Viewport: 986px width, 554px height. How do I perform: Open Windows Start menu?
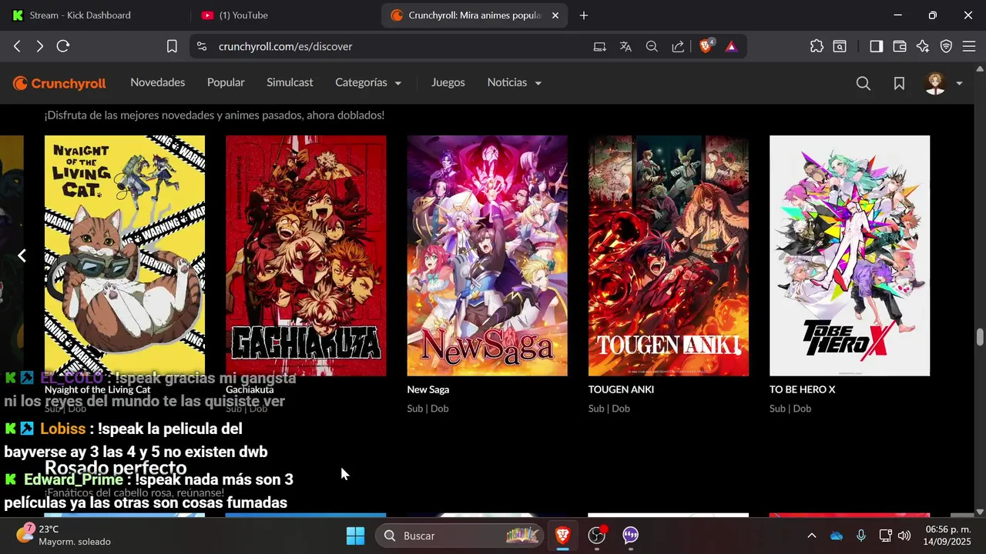coord(355,536)
